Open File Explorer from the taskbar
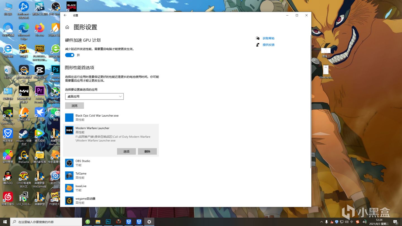 click(98, 222)
